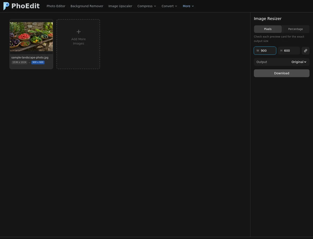313x239 pixels.
Task: Click the Image Resizer heading
Action: [x=268, y=19]
